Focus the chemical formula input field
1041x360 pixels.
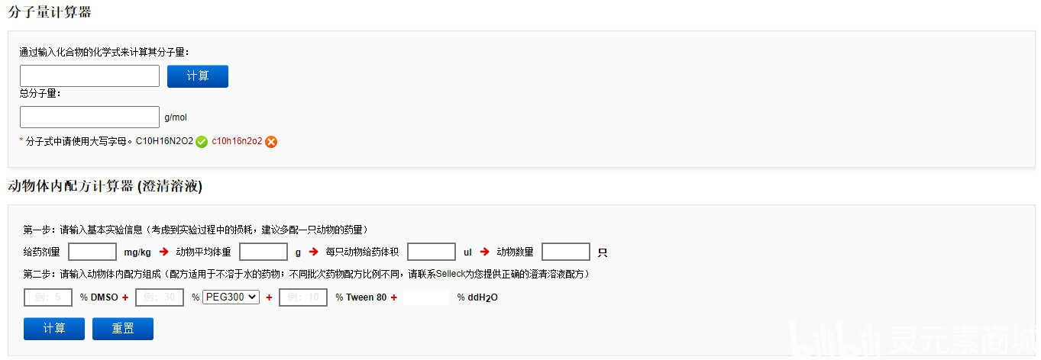[x=89, y=76]
